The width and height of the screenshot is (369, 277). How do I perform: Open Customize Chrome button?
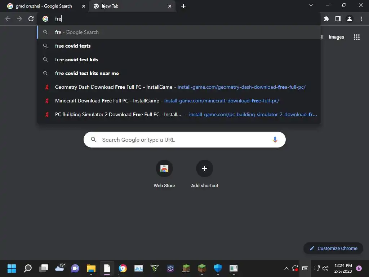(333, 248)
